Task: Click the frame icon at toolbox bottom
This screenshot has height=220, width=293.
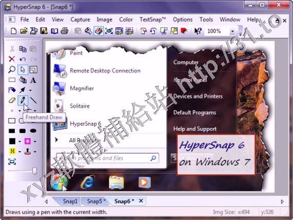Action: point(12,161)
